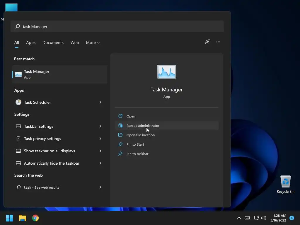Choose Pin to Start

click(x=167, y=144)
